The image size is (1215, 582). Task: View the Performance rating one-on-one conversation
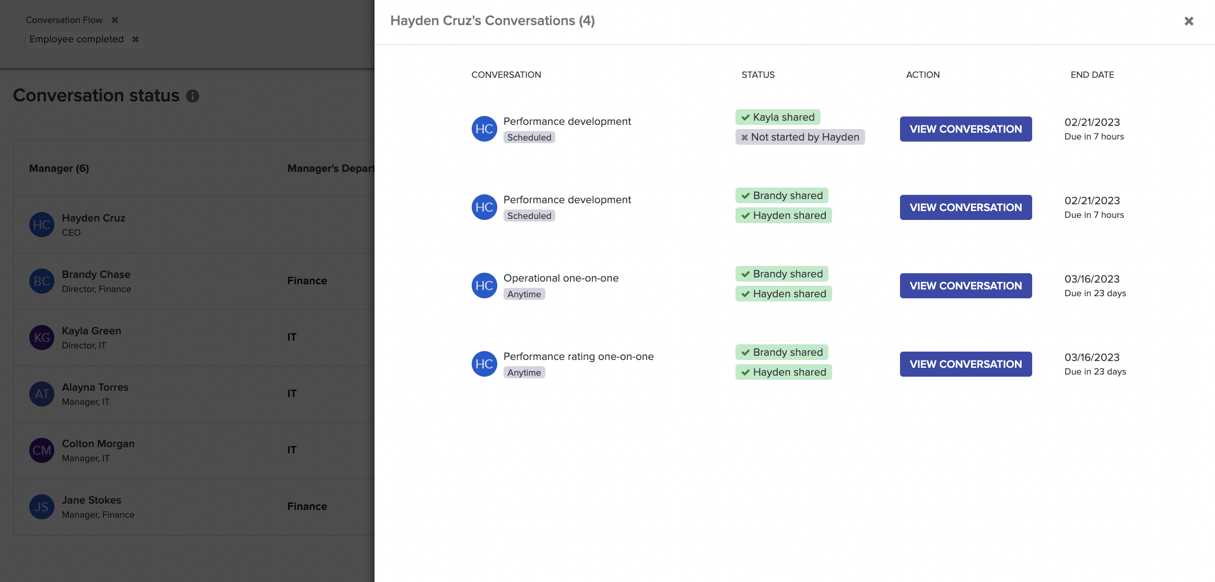[966, 364]
